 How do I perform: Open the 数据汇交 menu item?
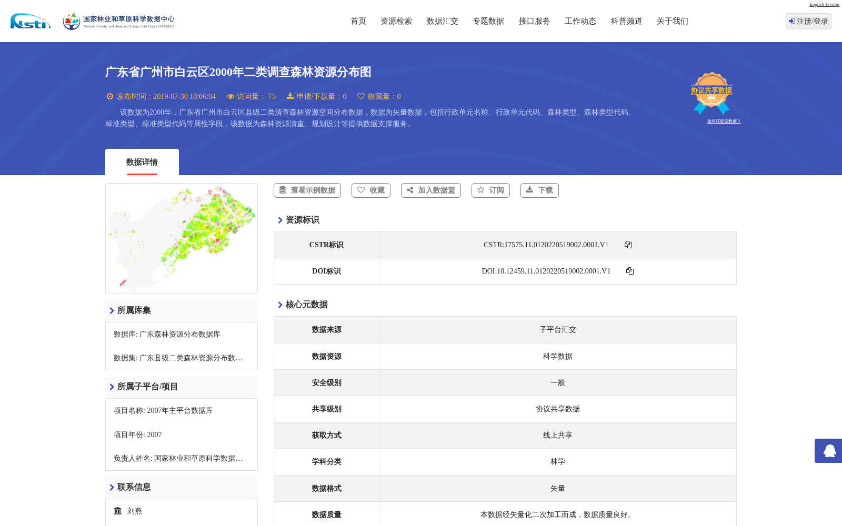(443, 21)
